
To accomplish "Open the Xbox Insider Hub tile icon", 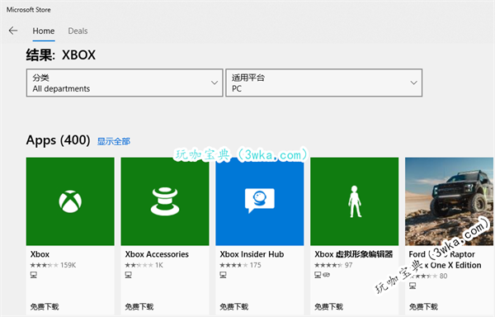I will click(x=260, y=201).
